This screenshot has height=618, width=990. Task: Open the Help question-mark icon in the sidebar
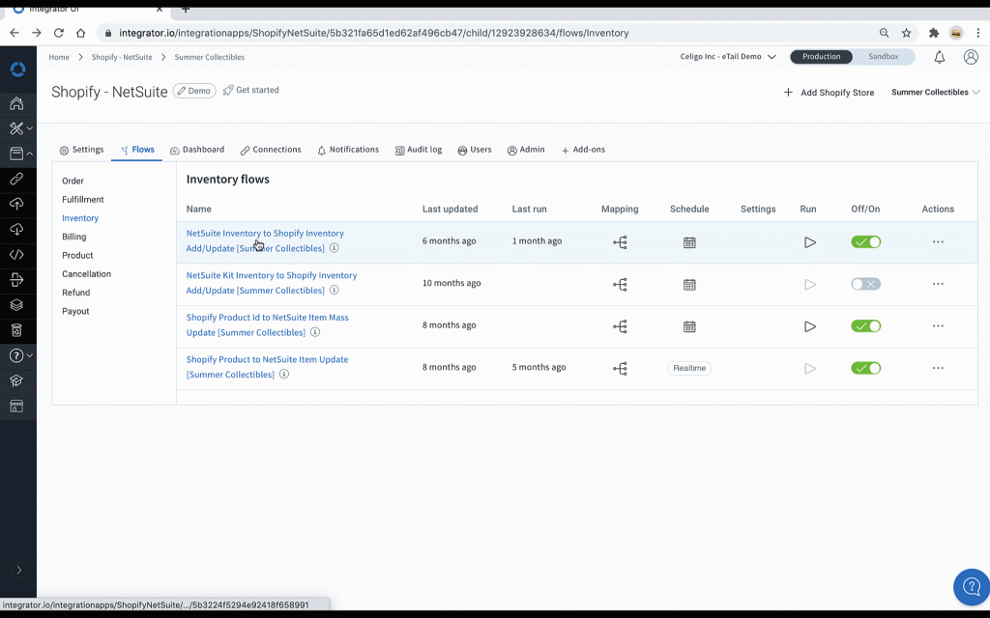tap(17, 355)
